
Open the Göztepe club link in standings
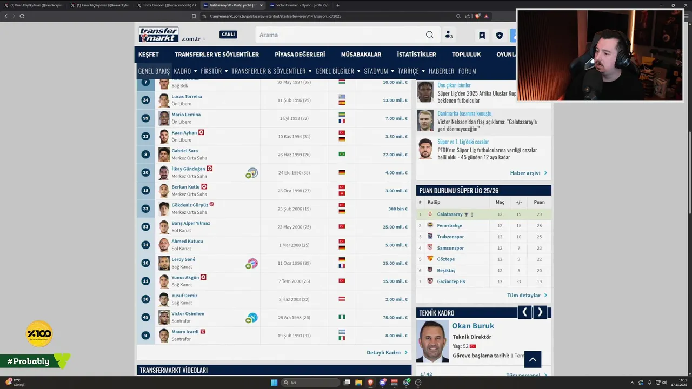[x=445, y=259]
